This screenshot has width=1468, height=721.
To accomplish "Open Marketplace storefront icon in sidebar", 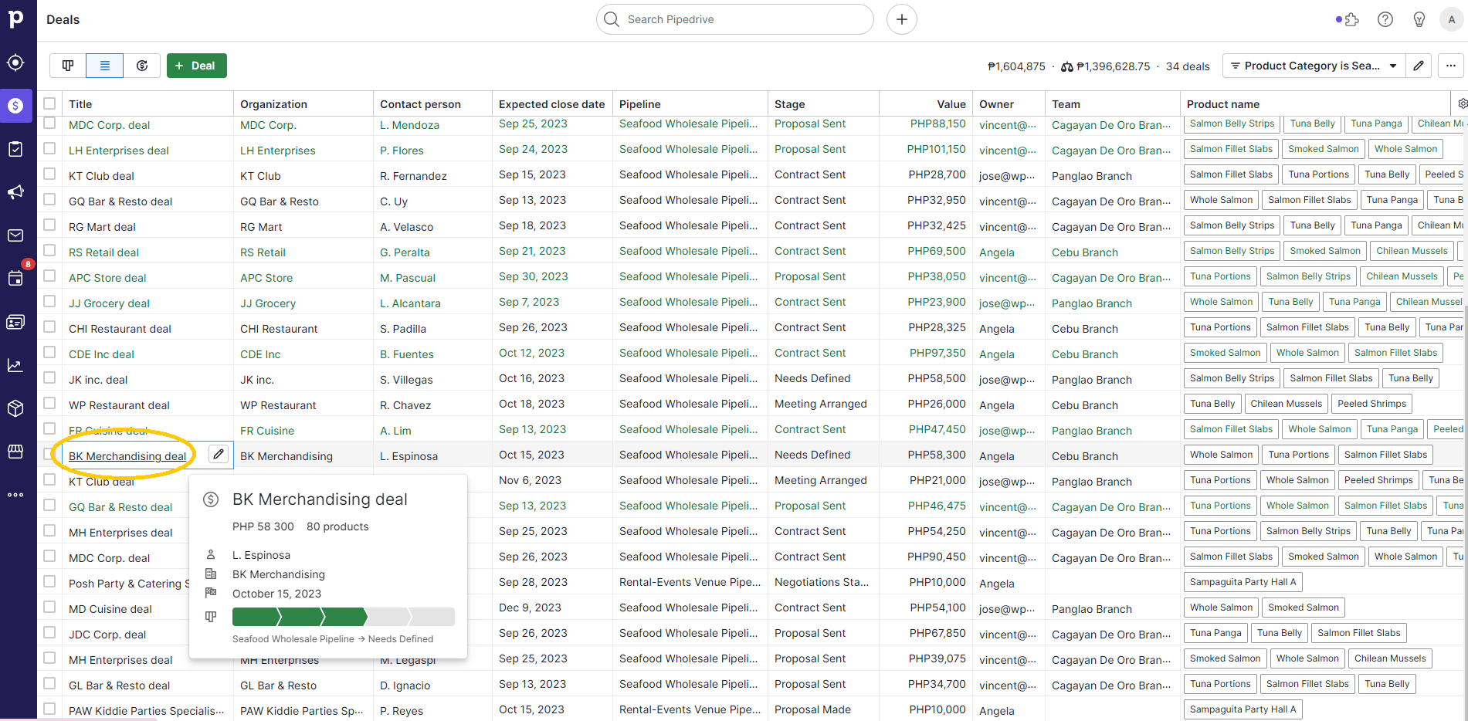I will click(16, 452).
